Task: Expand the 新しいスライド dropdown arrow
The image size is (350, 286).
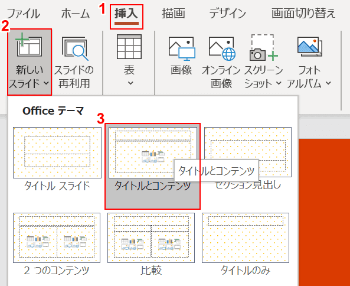Action: (x=47, y=83)
